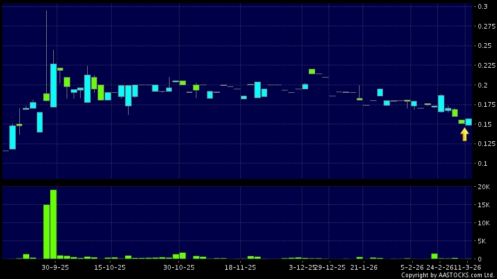Click the 20K volume axis label
Image resolution: width=497 pixels, height=279 pixels.
[x=482, y=187]
